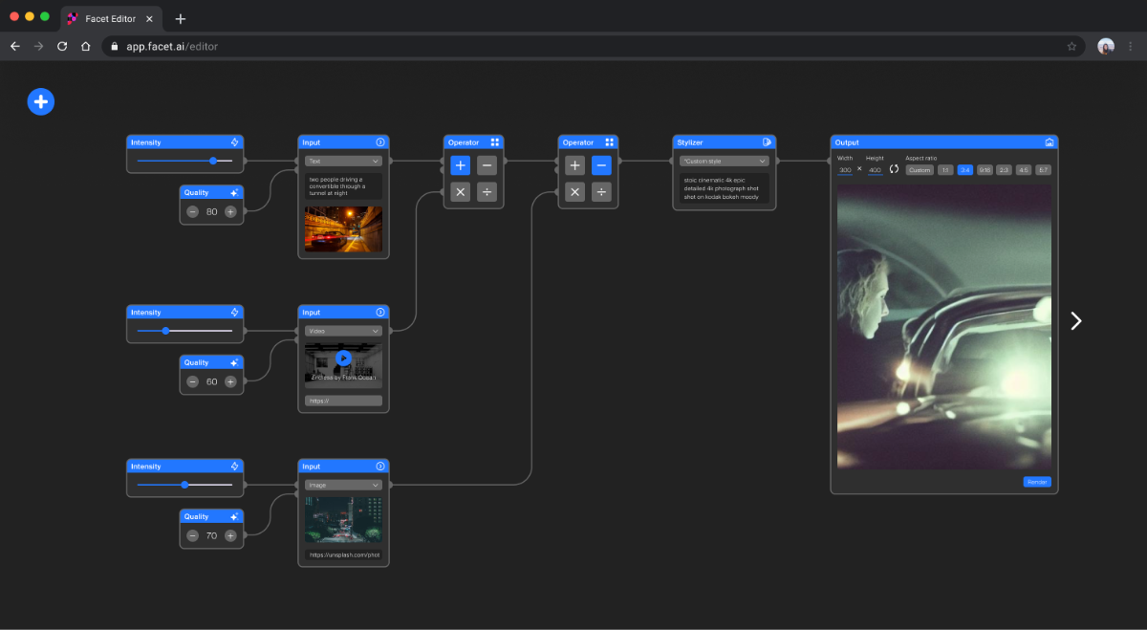Screen dimensions: 1147x630
Task: Click the sparkle icon on the Quality 60 node
Action: tap(234, 363)
